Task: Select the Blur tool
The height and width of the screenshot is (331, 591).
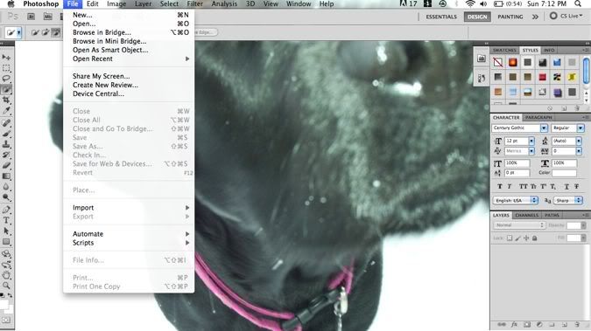Action: tap(6, 187)
